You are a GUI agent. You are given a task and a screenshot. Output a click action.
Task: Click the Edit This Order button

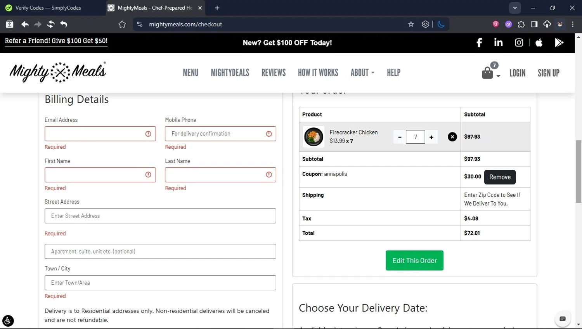click(x=414, y=261)
